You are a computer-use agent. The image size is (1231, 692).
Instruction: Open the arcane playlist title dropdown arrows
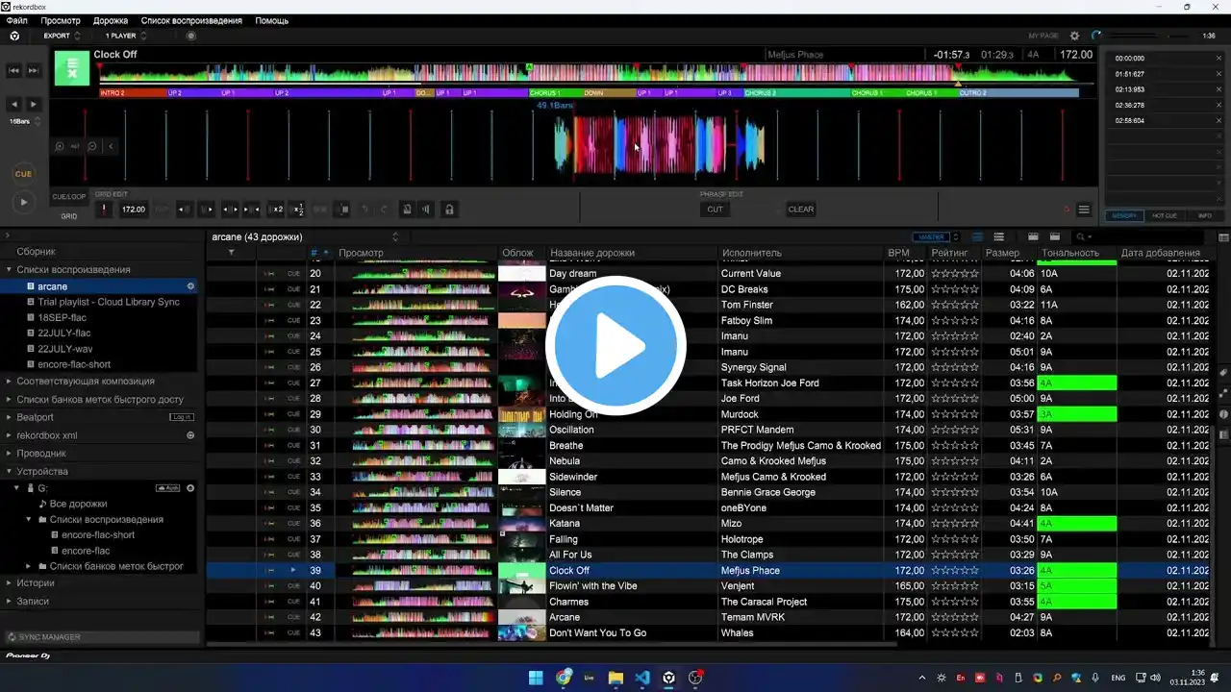coord(394,236)
